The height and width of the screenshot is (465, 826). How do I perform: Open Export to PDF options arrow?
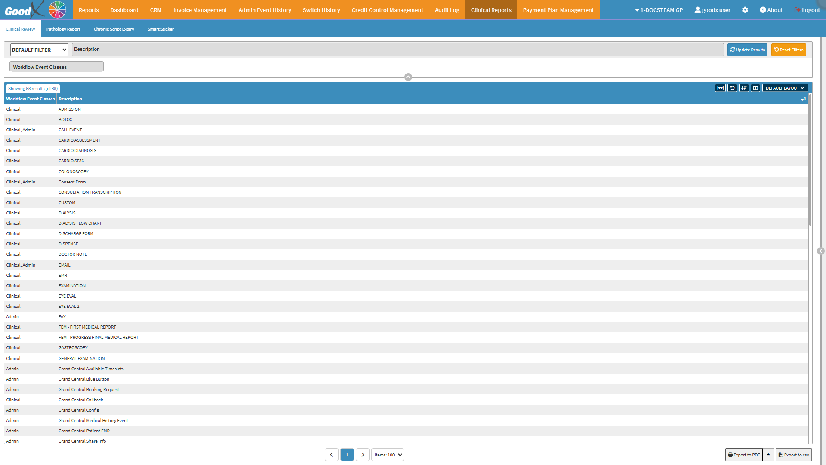[768, 455]
